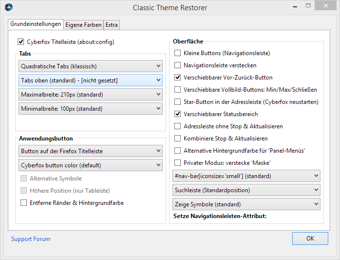Screen dimensions: 340x260
Task: Open the Support Forum link
Action: click(31, 239)
